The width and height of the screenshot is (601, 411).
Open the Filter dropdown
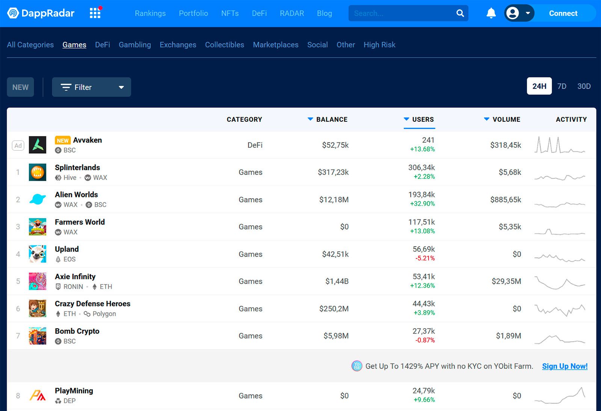[91, 87]
